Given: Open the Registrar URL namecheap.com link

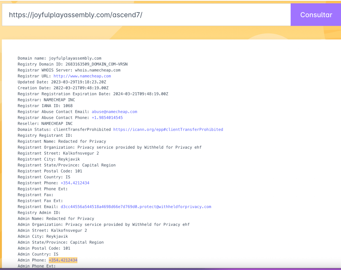Looking at the screenshot, I should coord(82,76).
